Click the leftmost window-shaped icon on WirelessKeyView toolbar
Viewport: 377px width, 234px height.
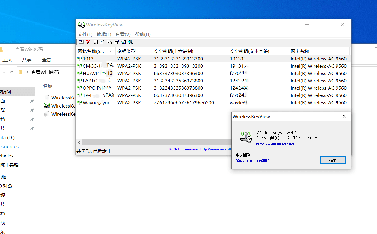[x=81, y=42]
